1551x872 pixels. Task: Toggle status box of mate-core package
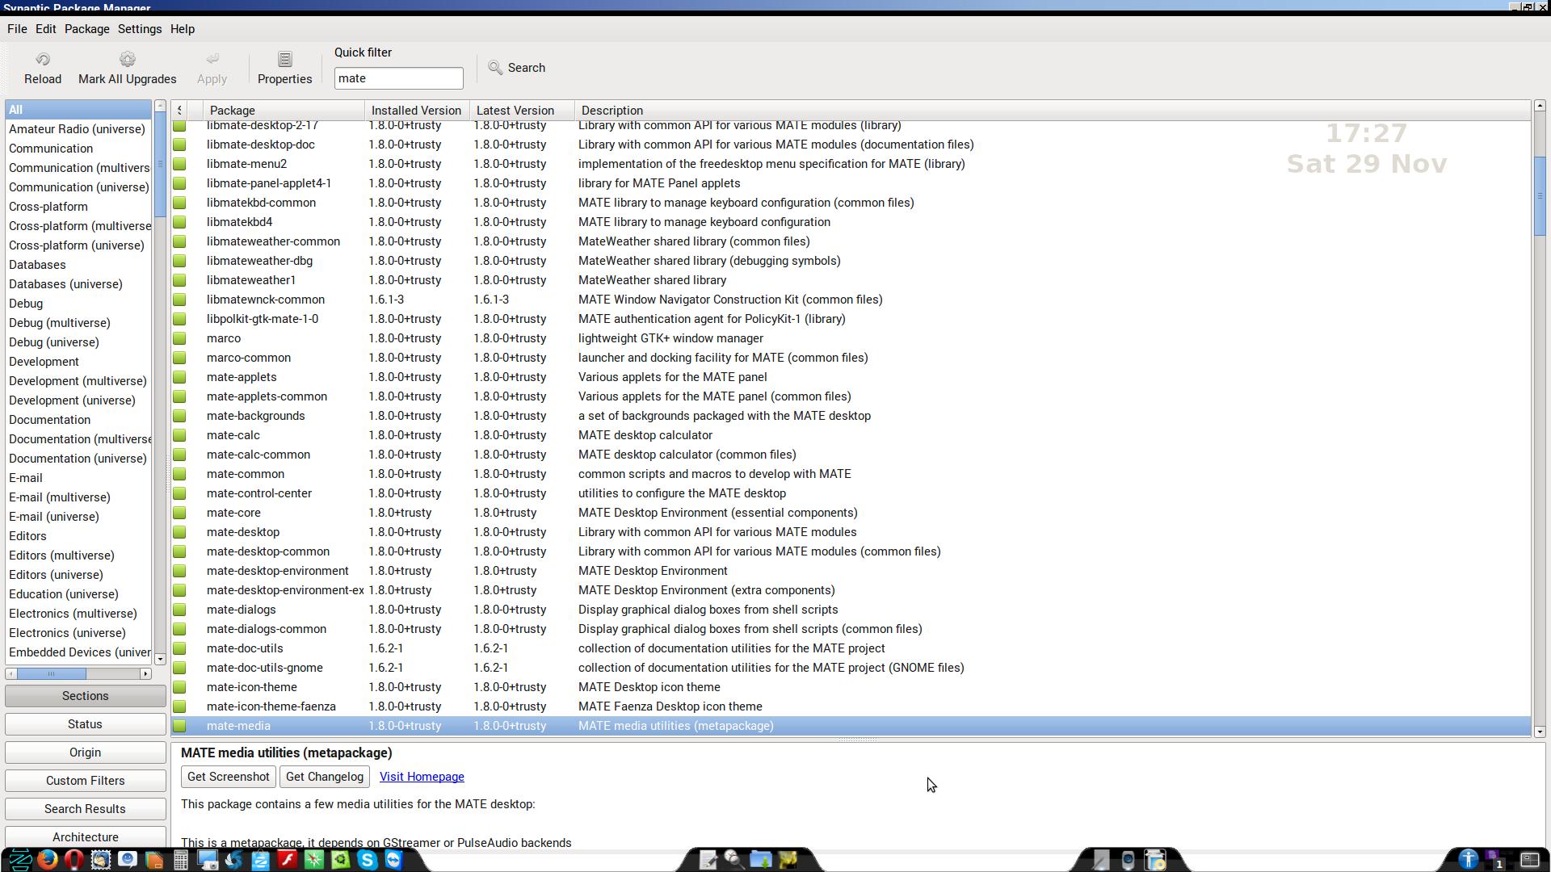[179, 513]
